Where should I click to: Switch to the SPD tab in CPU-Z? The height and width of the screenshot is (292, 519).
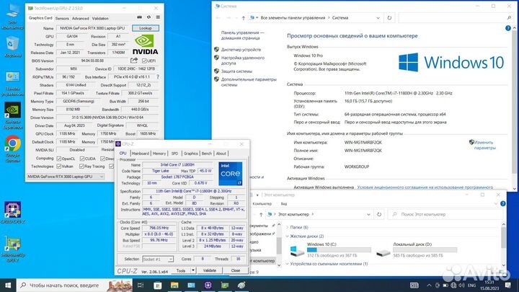pyautogui.click(x=174, y=154)
